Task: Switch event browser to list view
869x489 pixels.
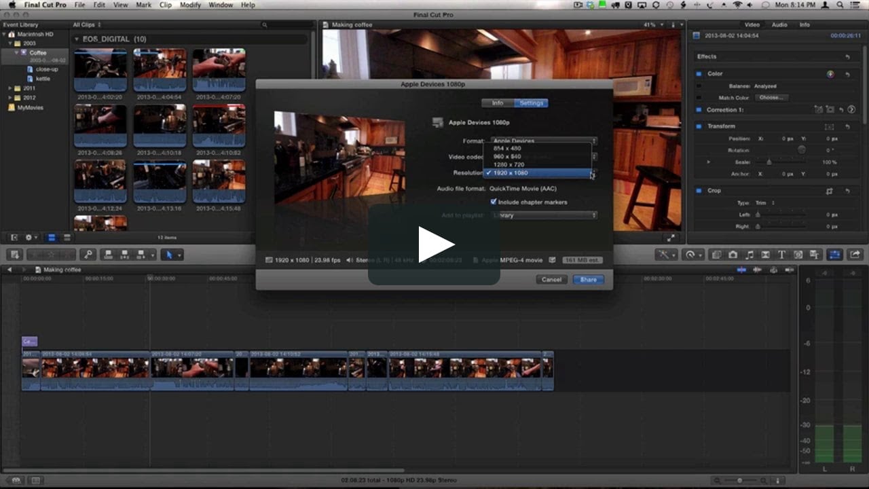Action: click(66, 238)
